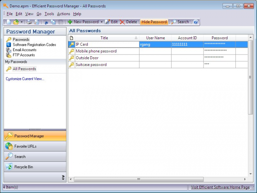Image resolution: width=257 pixels, height=193 pixels.
Task: Click key icon beside Mobile phone password
Action: coord(72,51)
